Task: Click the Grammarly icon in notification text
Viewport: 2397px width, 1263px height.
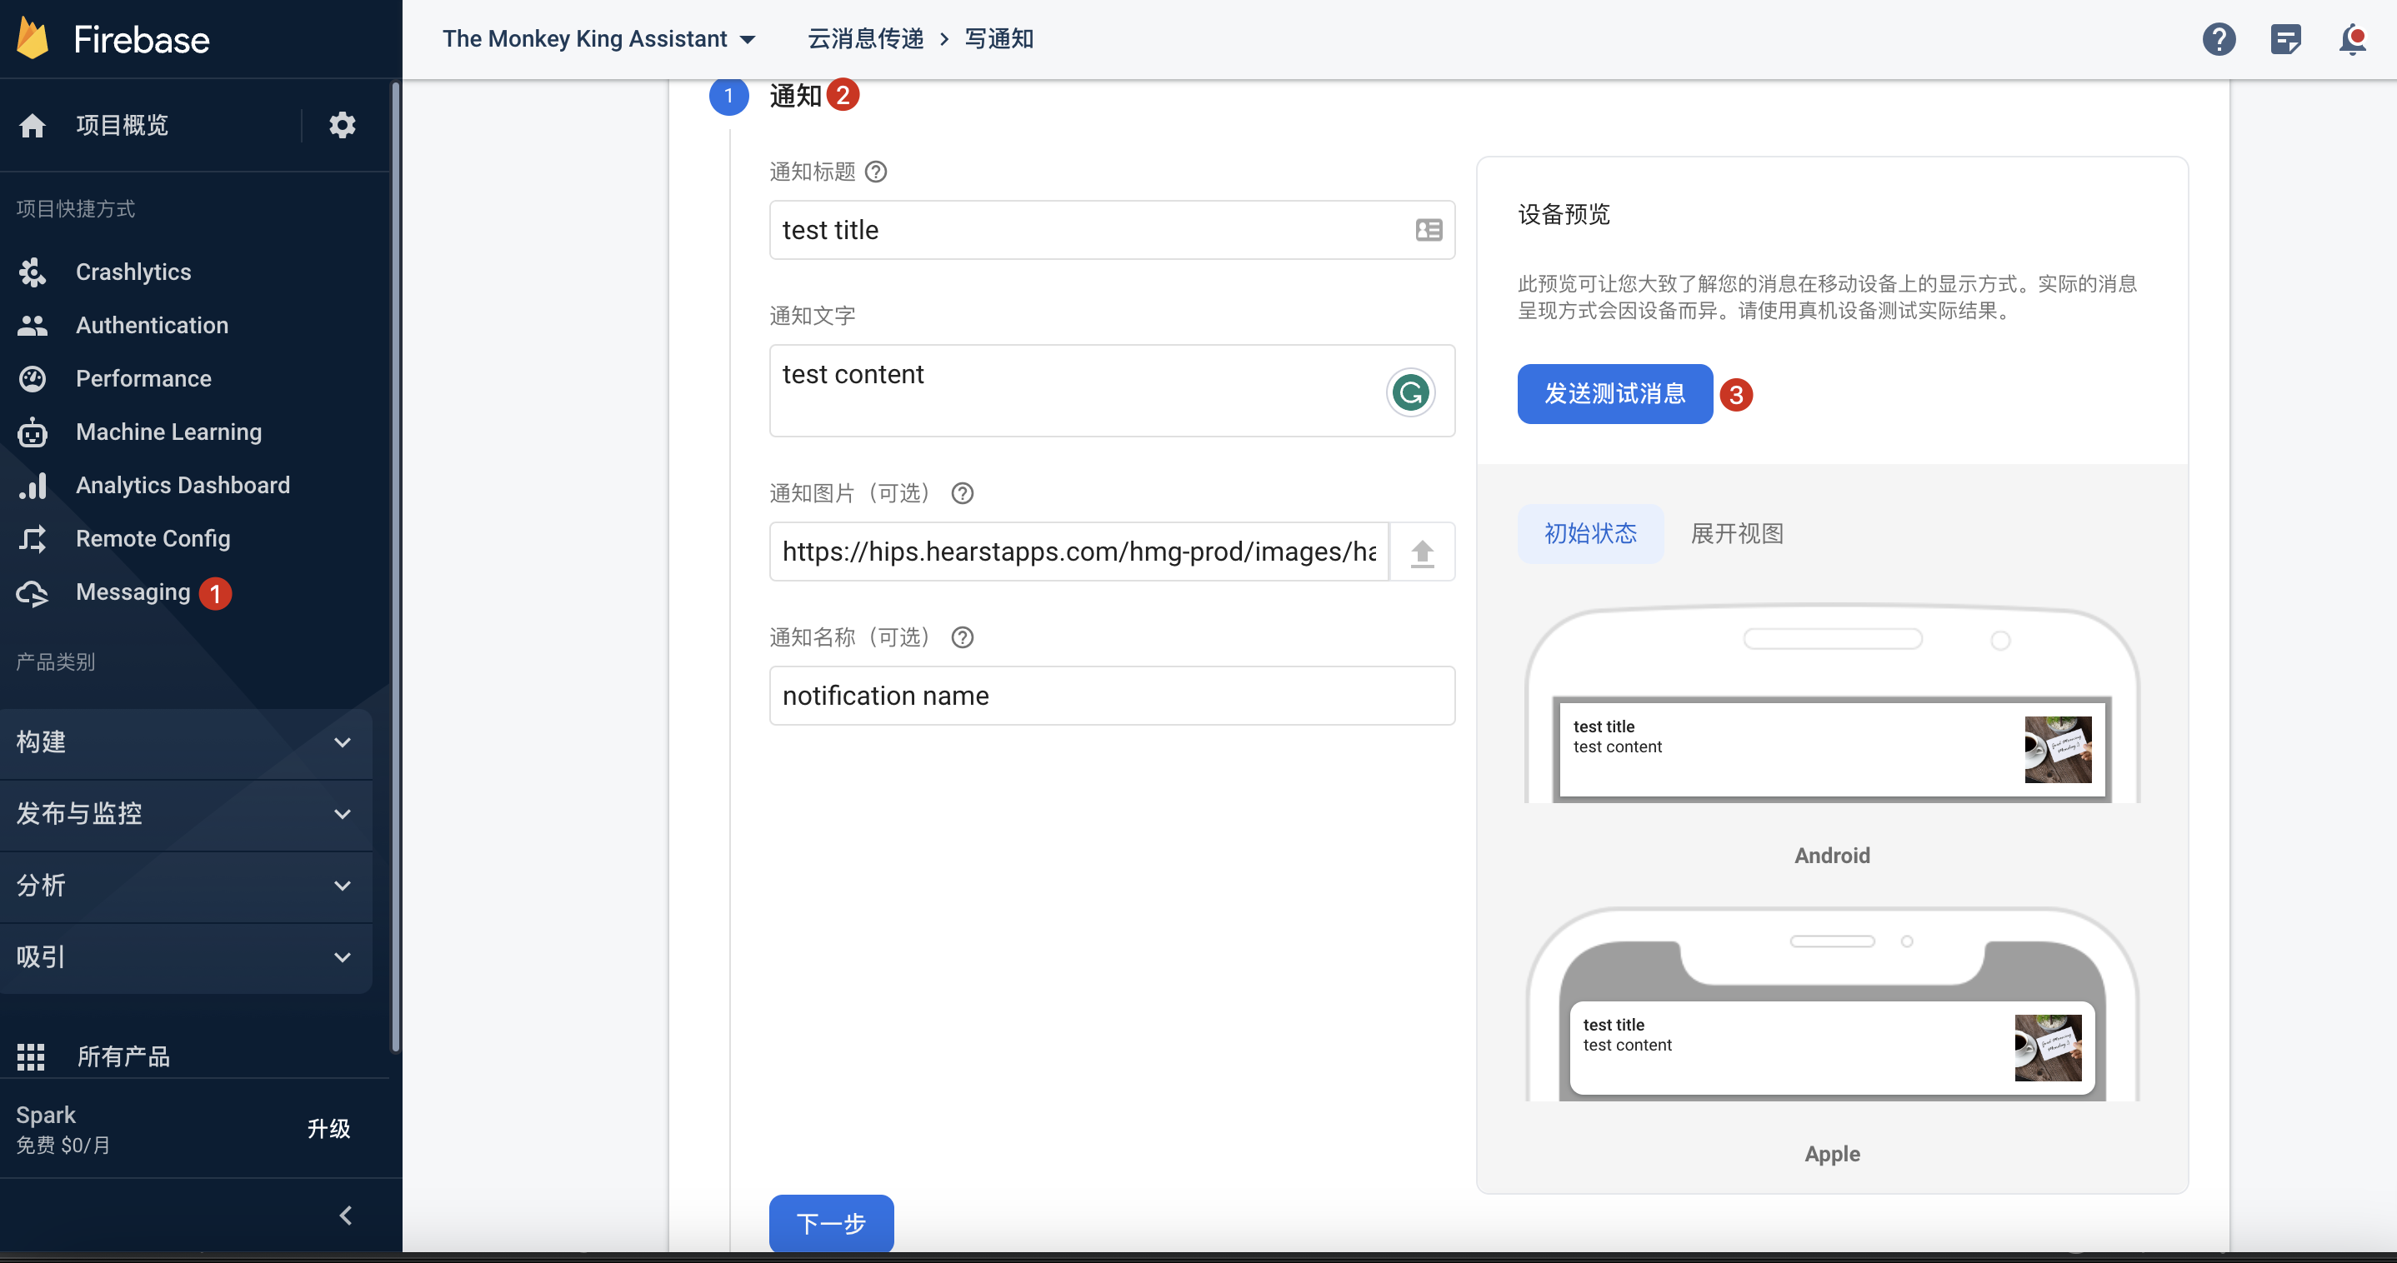Action: click(x=1409, y=392)
